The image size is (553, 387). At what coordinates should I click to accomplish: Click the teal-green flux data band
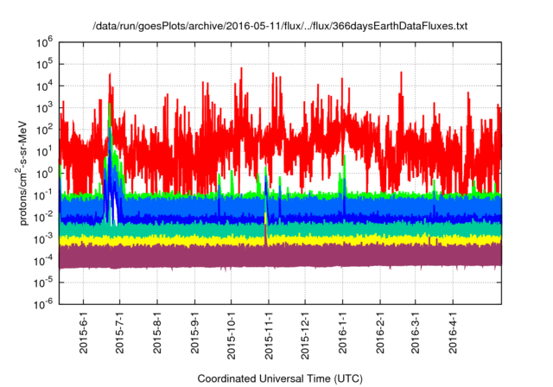(280, 229)
